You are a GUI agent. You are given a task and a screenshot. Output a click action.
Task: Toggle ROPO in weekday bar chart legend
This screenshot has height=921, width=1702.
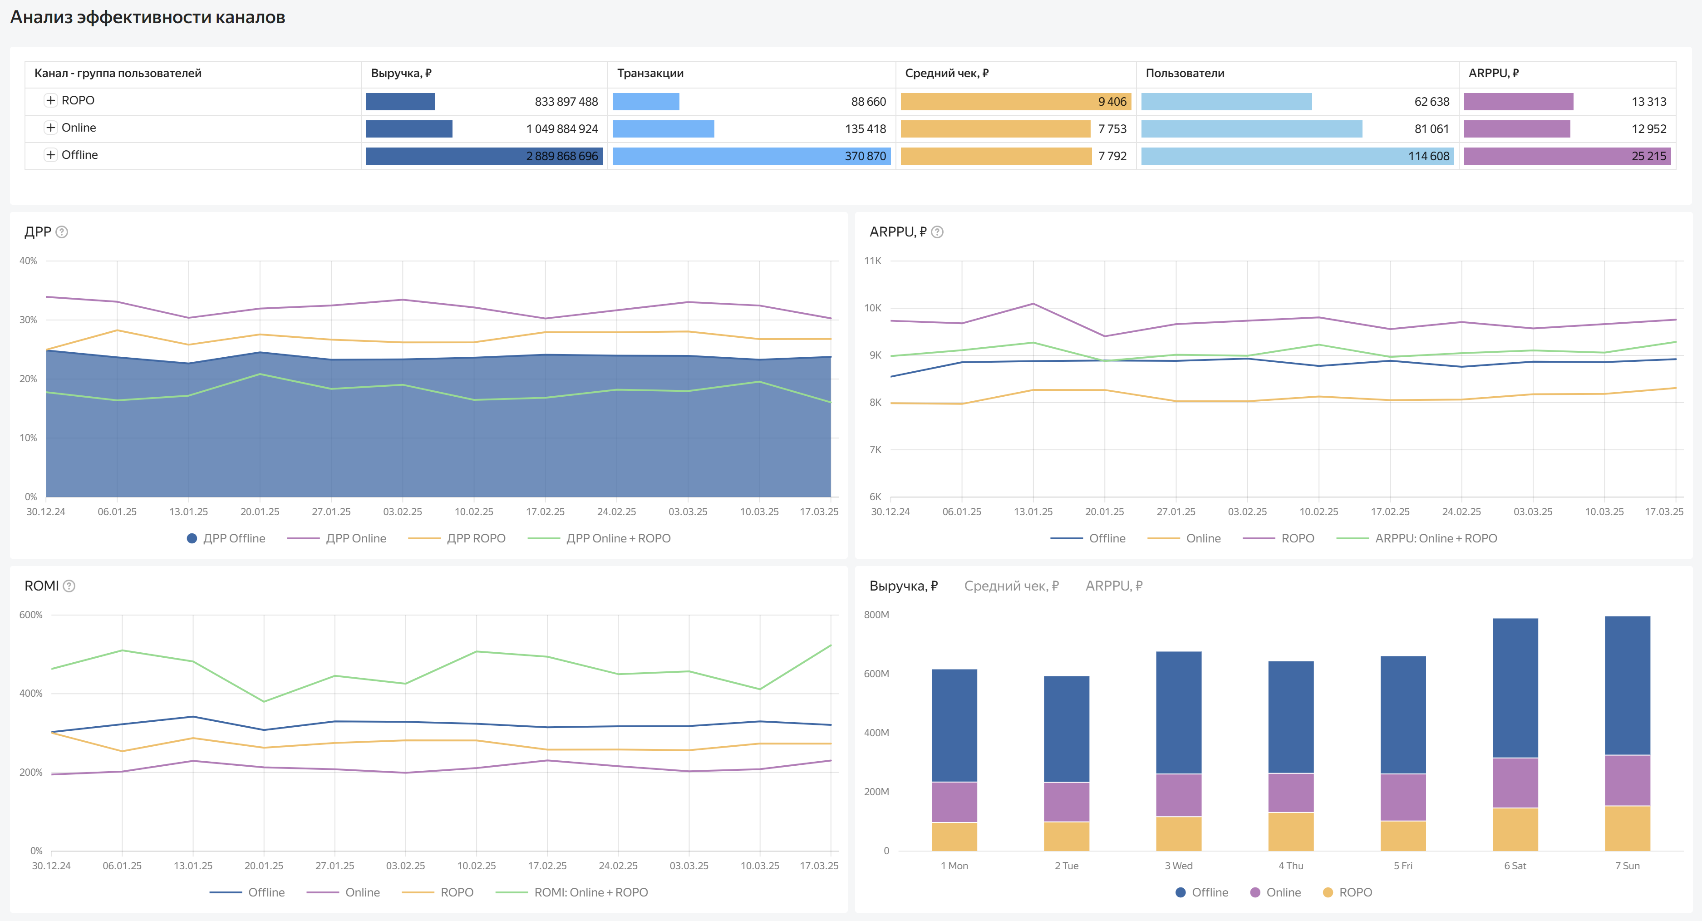[x=1348, y=892]
